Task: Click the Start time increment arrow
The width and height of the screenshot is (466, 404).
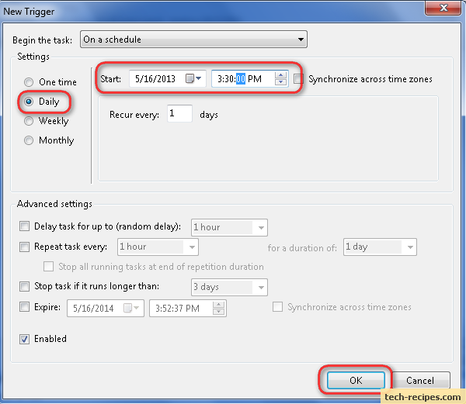Action: coord(280,75)
